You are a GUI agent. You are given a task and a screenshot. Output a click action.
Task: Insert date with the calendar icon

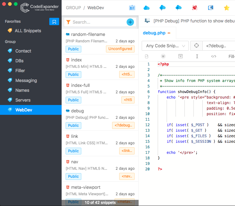point(180,56)
